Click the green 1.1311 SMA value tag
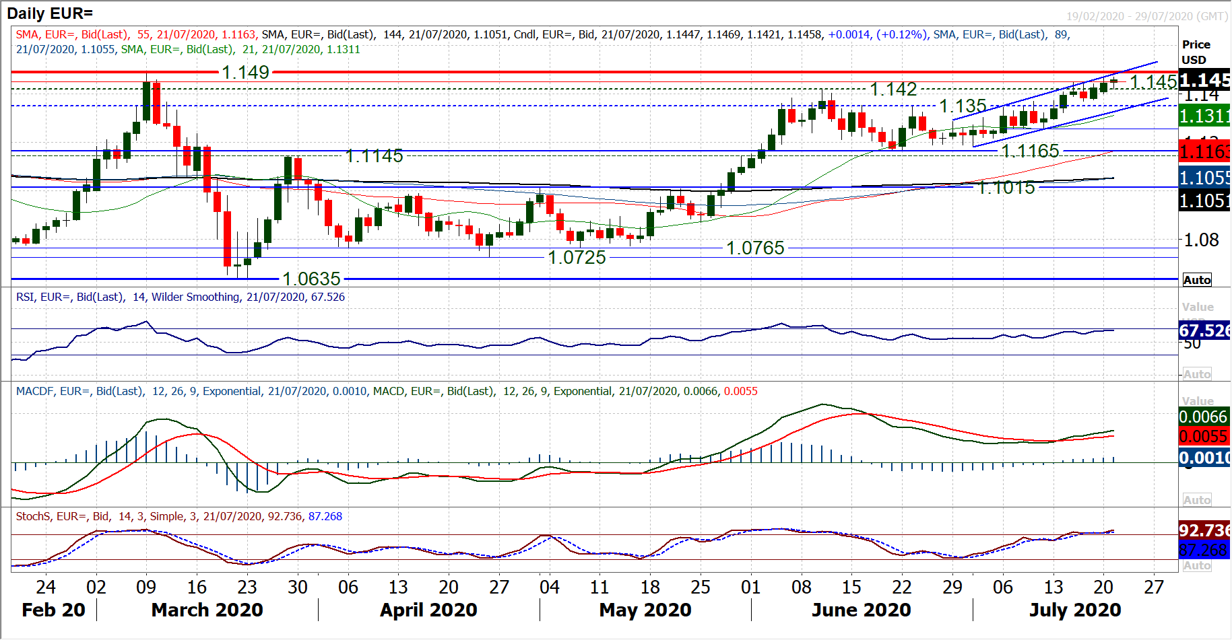 pos(1204,116)
